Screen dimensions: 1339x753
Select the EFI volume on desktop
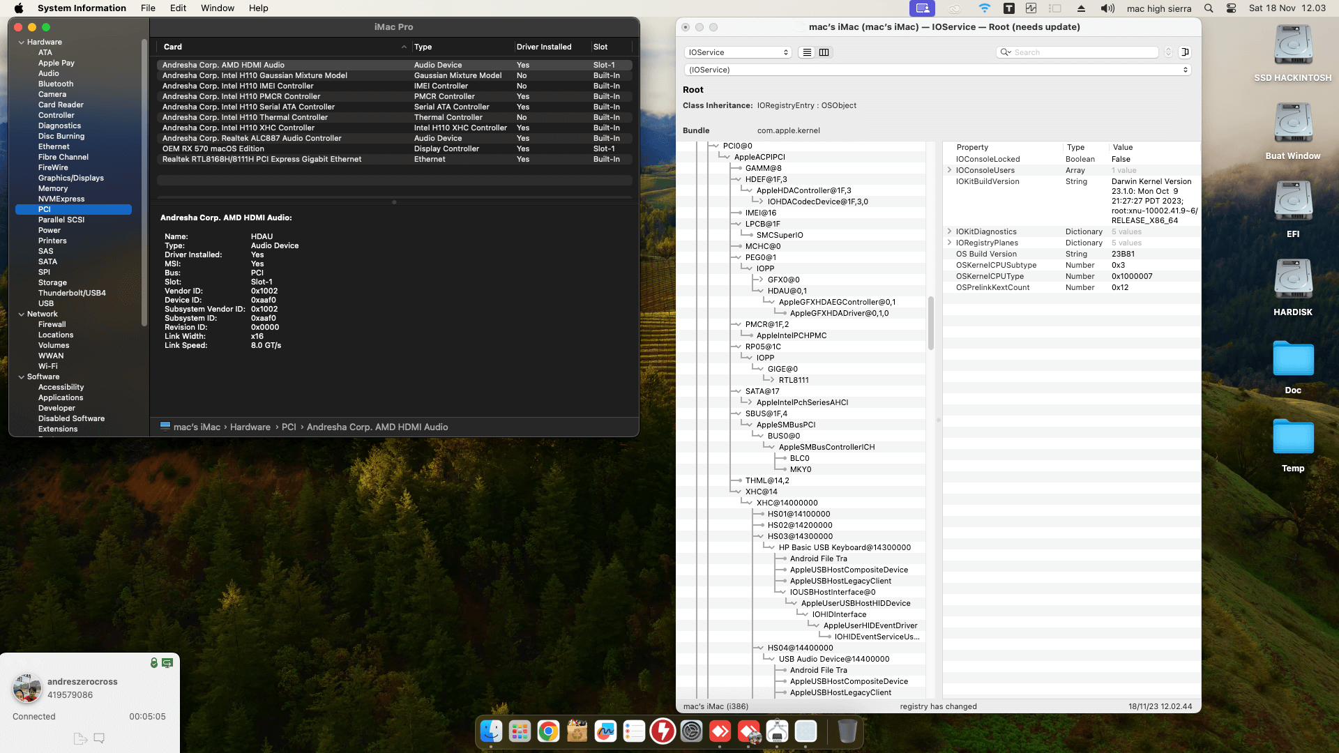coord(1293,209)
